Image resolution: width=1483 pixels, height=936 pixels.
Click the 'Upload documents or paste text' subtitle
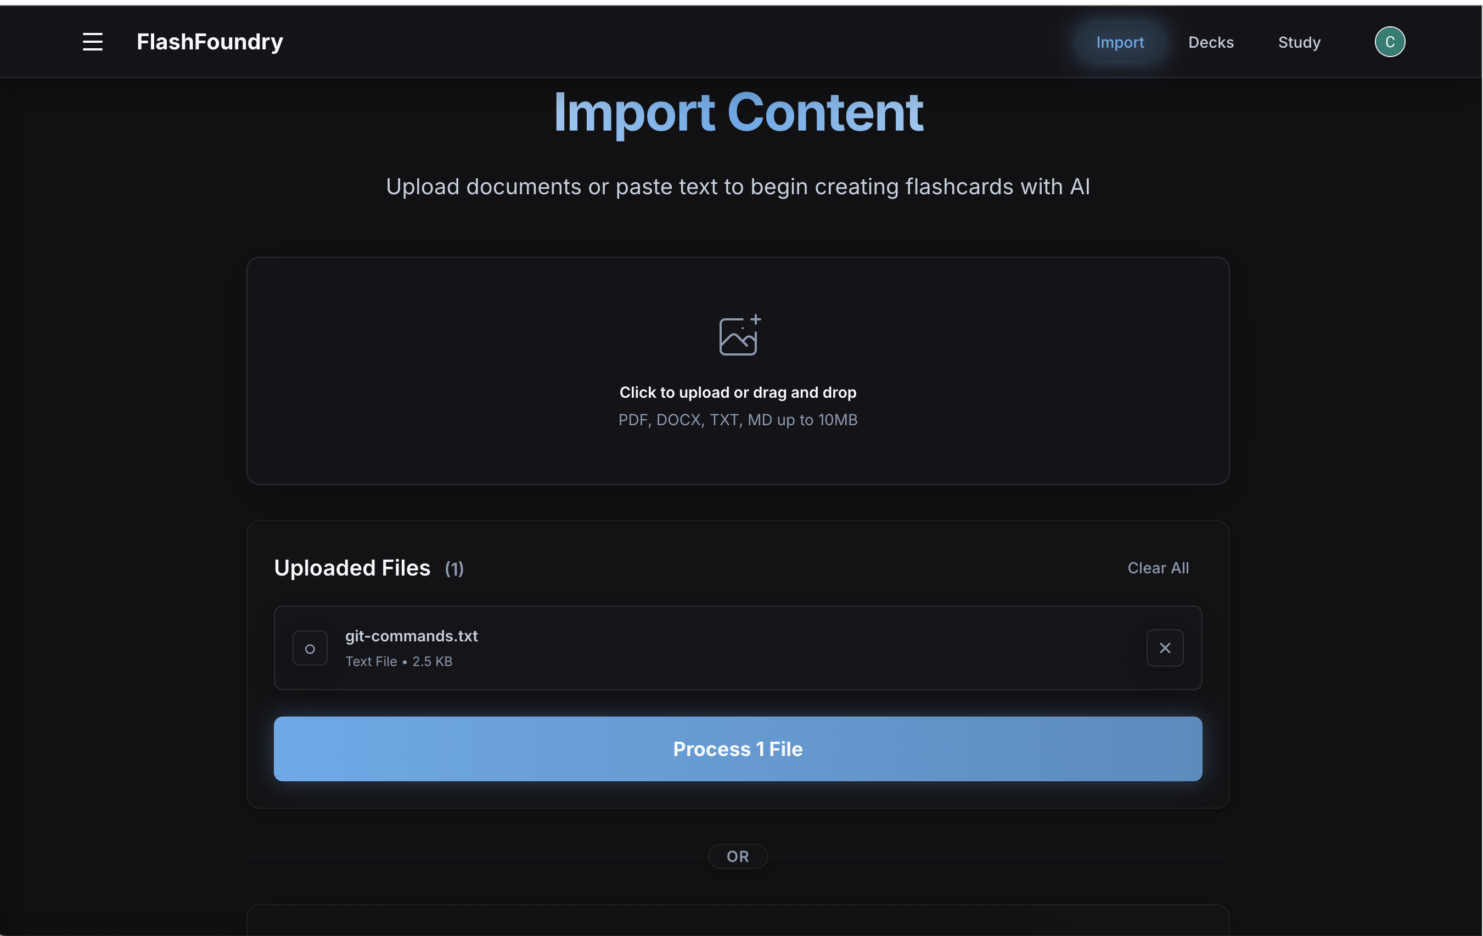pos(737,187)
